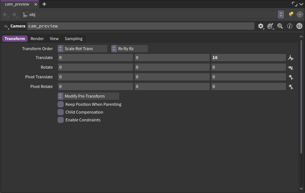Click the Pivot Rotate Y field
The height and width of the screenshot is (193, 305).
pyautogui.click(x=172, y=86)
